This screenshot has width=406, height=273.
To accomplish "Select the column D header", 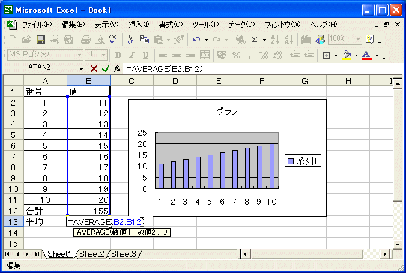I will 175,81.
